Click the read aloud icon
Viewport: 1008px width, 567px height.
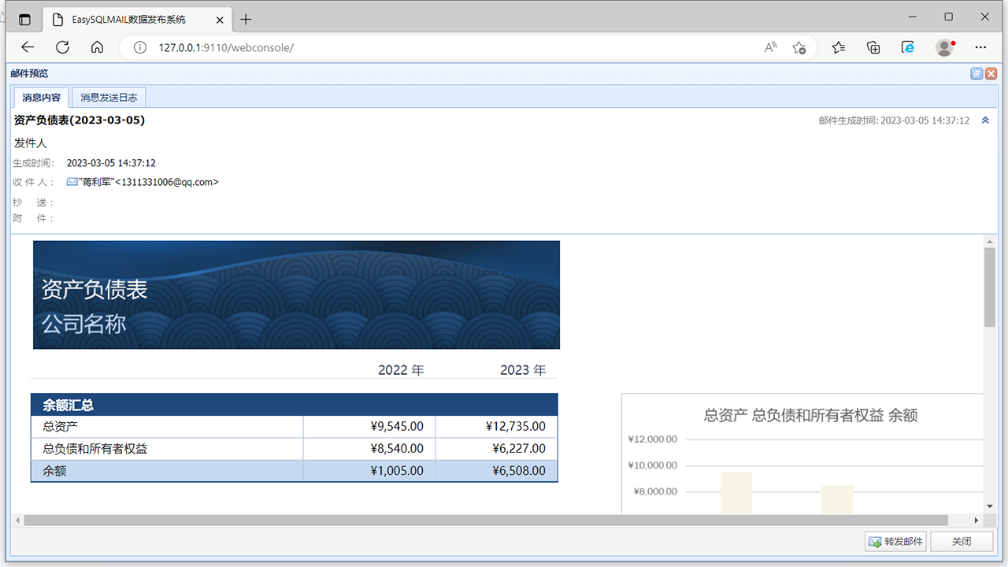click(770, 47)
